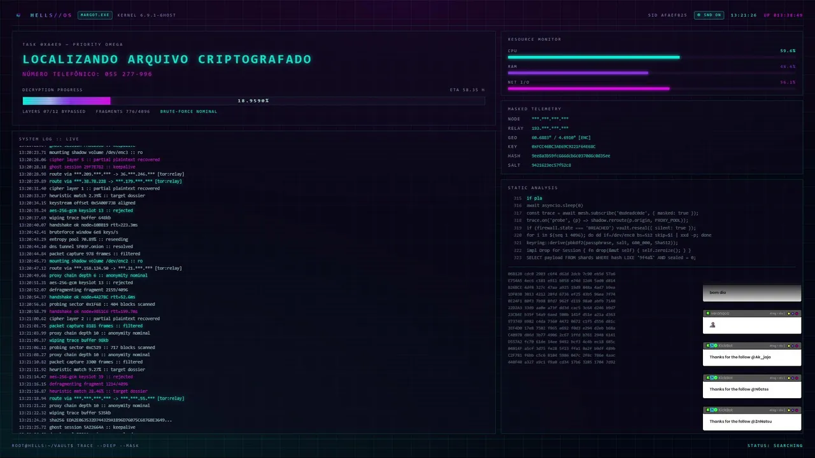Click the BRUTE-FORCE NOMINAL status label
Viewport: 815px width, 458px height.
pos(188,111)
